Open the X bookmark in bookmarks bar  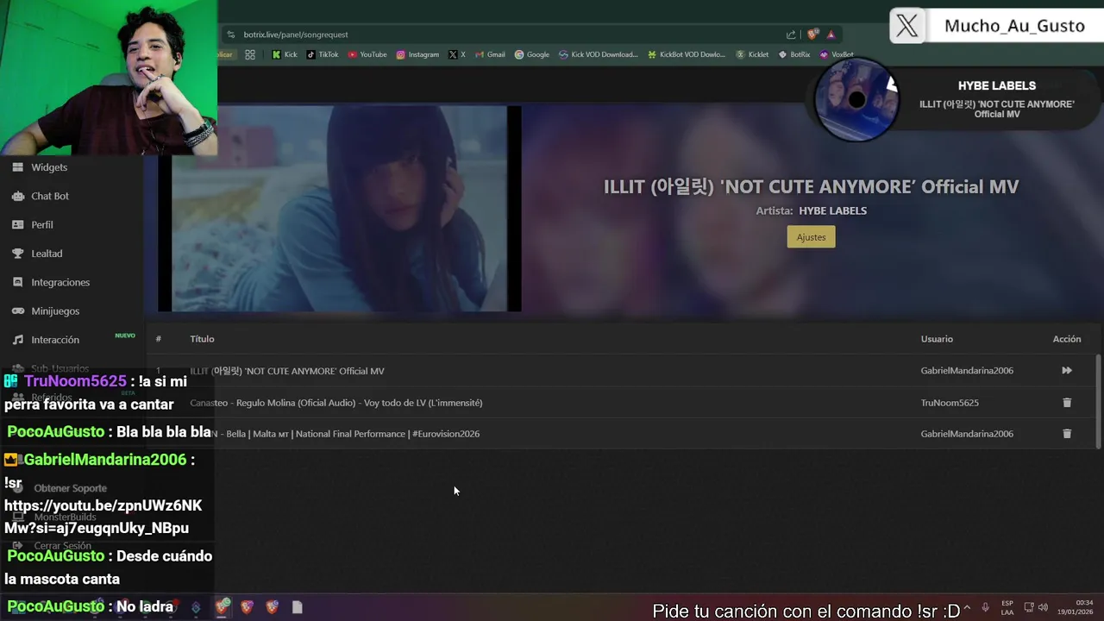click(x=457, y=54)
